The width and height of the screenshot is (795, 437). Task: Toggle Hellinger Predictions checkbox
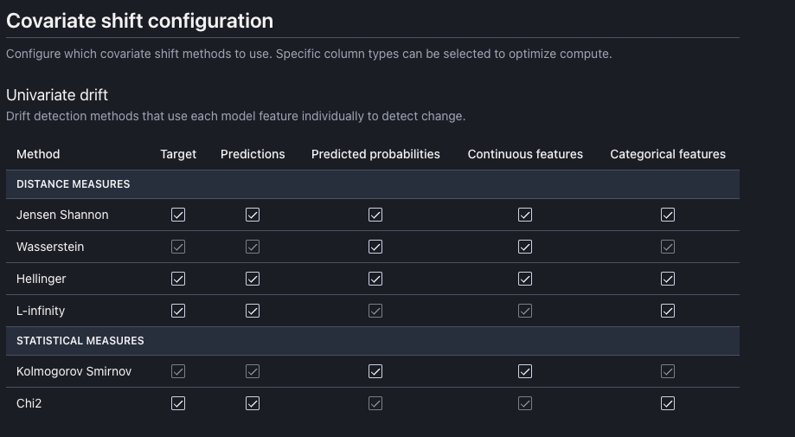point(253,279)
